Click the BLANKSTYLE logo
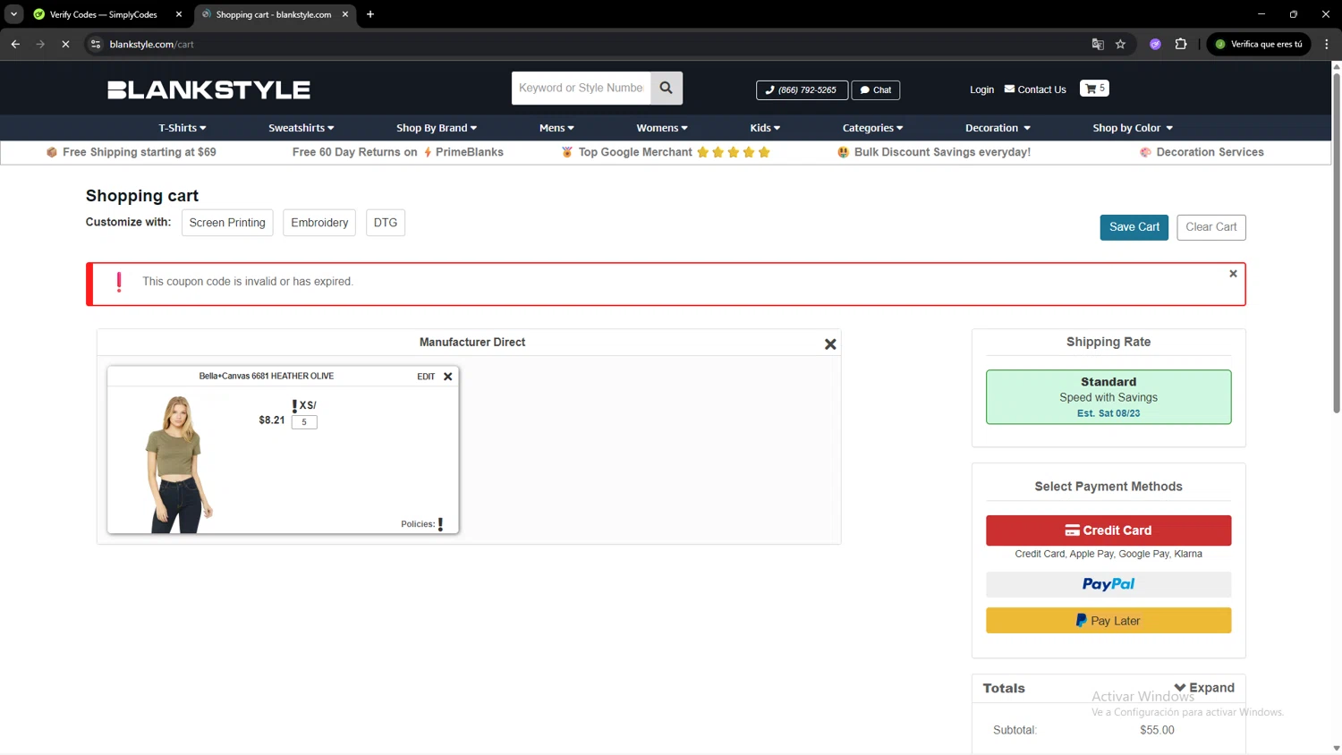Screen dimensions: 1342x755 click(208, 89)
